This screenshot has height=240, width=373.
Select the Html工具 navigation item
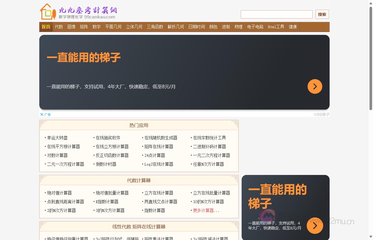276,27
